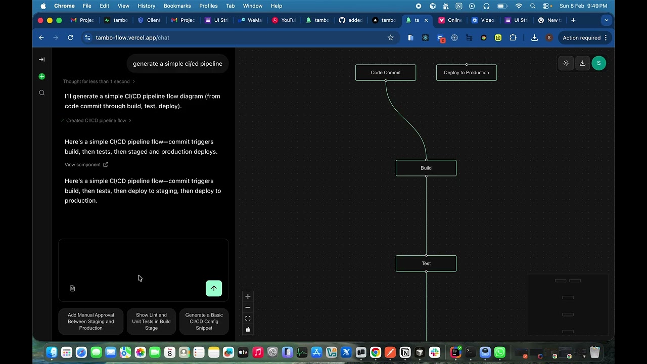
Task: Open external link icon beside View component
Action: pos(106,165)
